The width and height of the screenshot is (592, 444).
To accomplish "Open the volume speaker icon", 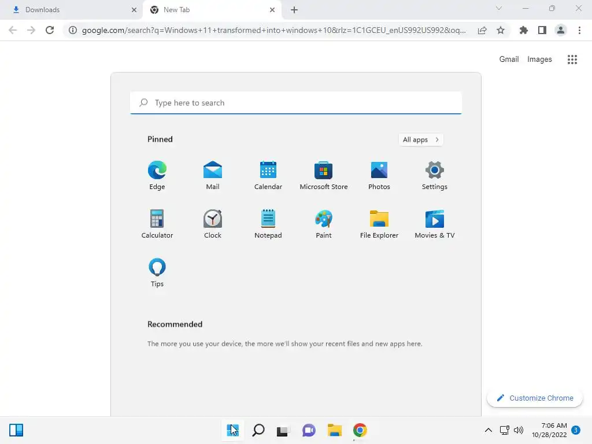I will pyautogui.click(x=519, y=430).
